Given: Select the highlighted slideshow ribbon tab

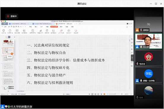Looking at the screenshot, I should [x=54, y=27].
